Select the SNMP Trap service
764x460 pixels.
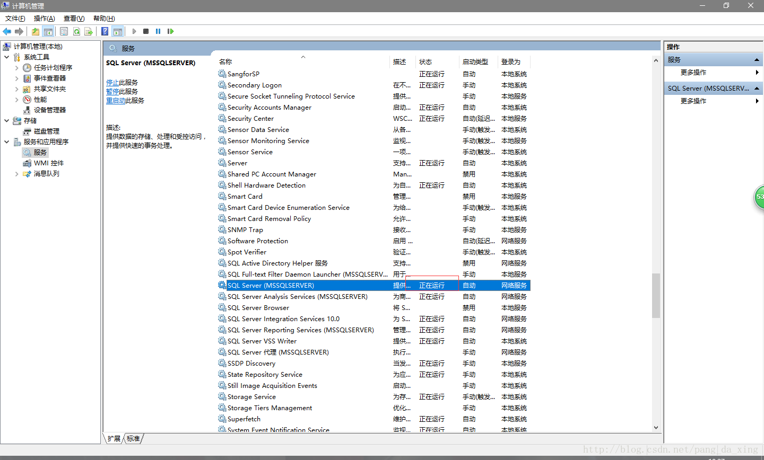[x=374, y=230]
